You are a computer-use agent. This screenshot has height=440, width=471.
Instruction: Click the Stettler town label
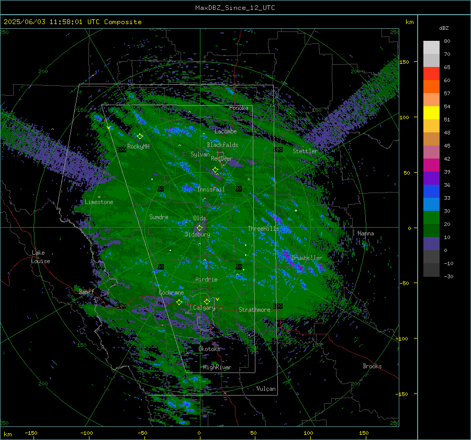tap(305, 151)
